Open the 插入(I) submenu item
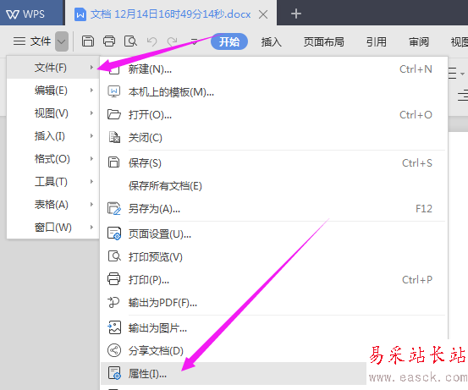The height and width of the screenshot is (390, 468). (x=52, y=135)
